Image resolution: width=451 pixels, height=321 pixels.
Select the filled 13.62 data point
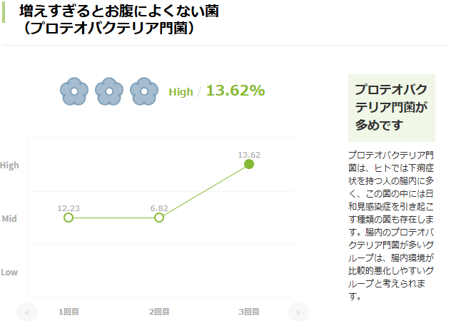click(249, 165)
